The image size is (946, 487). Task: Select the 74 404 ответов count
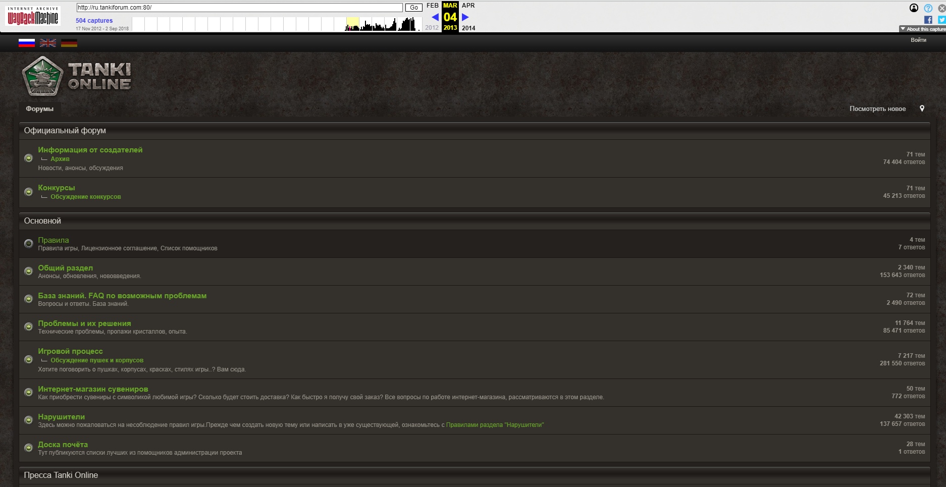[904, 162]
